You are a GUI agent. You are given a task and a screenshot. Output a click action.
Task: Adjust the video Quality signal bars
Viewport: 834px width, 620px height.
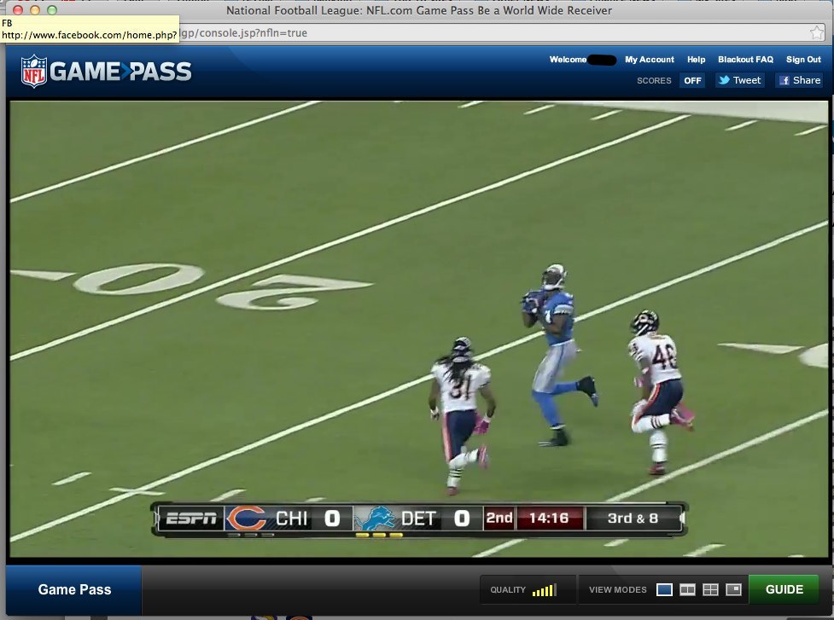543,589
